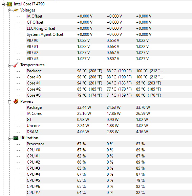Collapse the Powers section
192x196 pixels.
coord(9,102)
